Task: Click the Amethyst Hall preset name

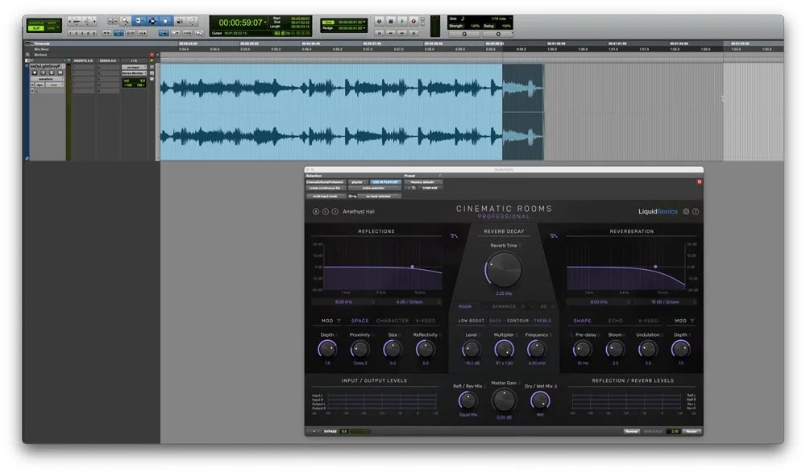Action: pyautogui.click(x=359, y=211)
